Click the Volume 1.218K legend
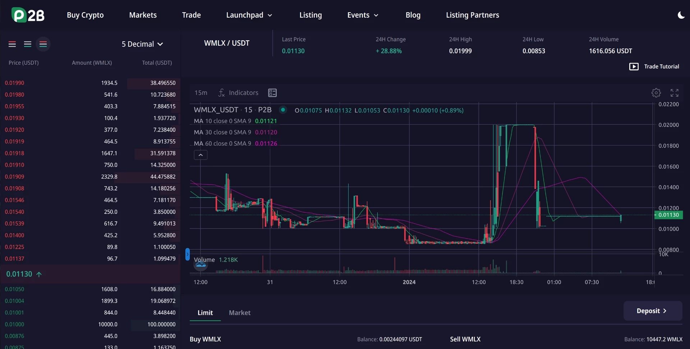 click(x=216, y=260)
